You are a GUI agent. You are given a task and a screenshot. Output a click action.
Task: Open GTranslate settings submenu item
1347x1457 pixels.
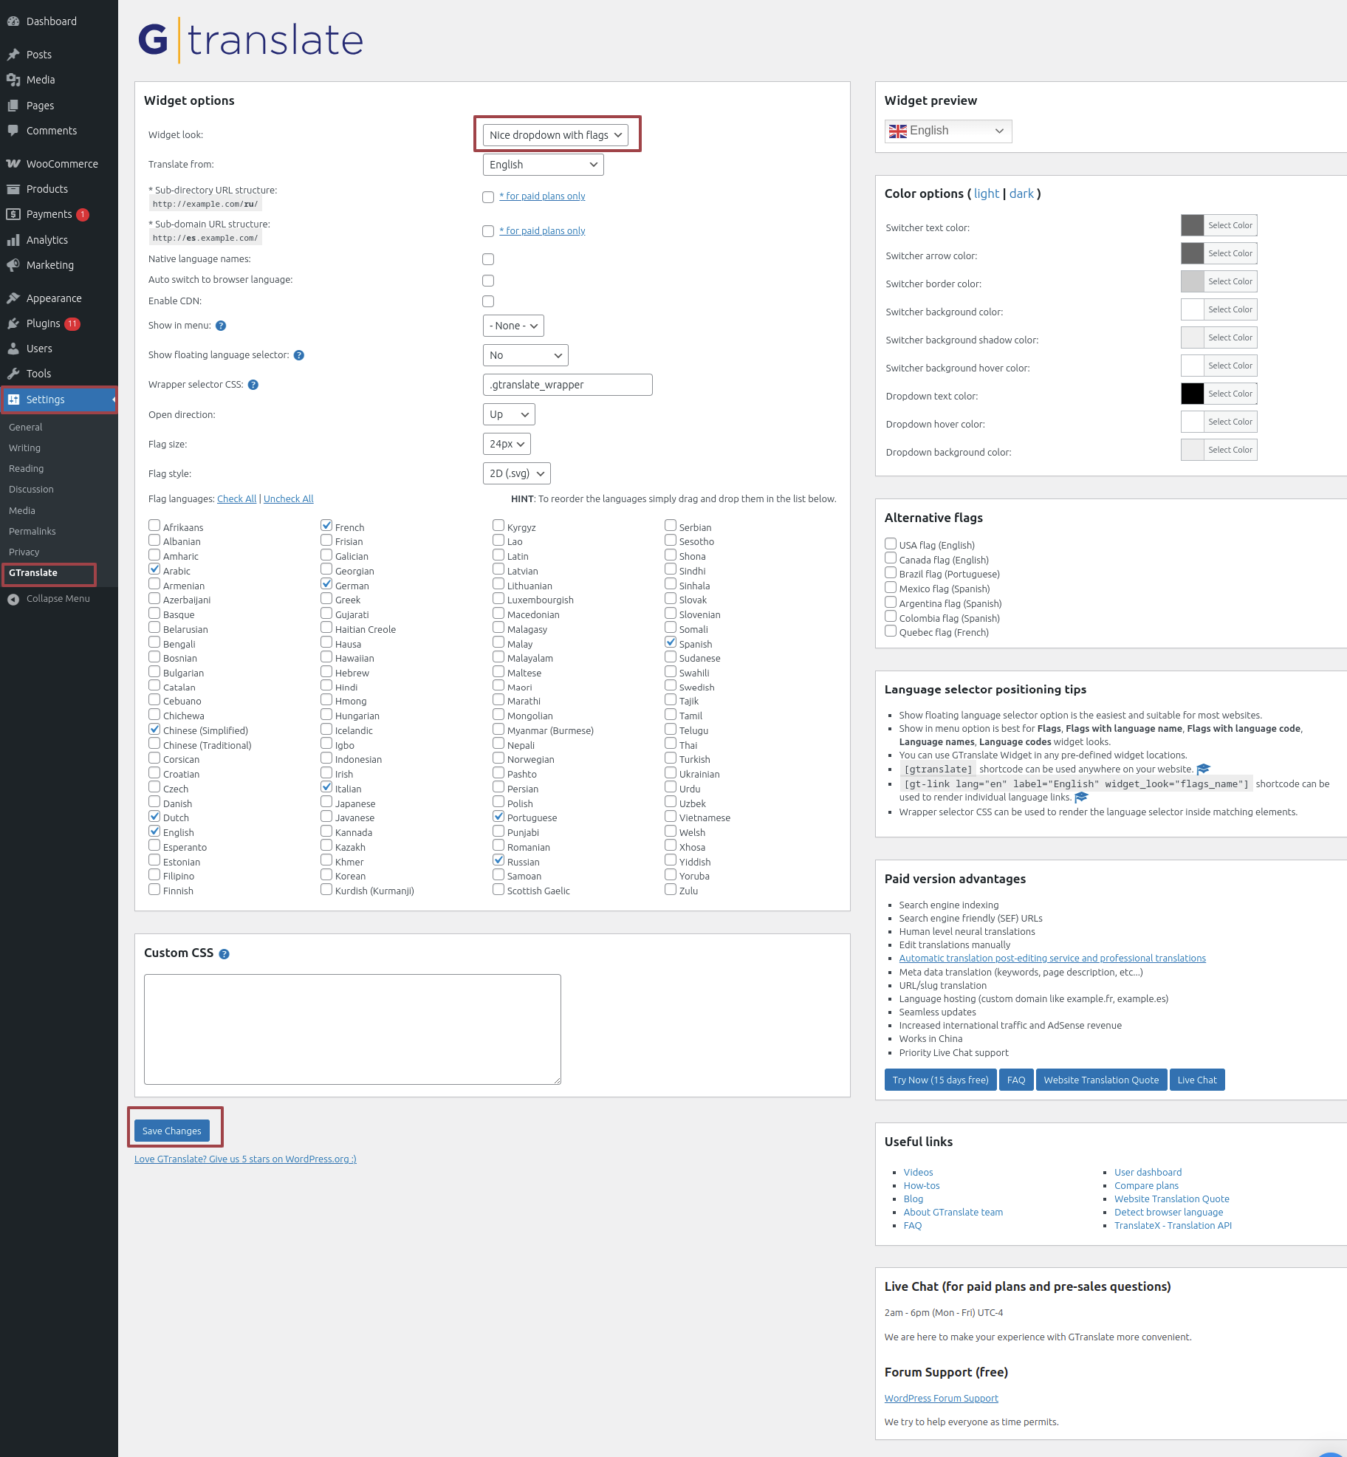(33, 573)
